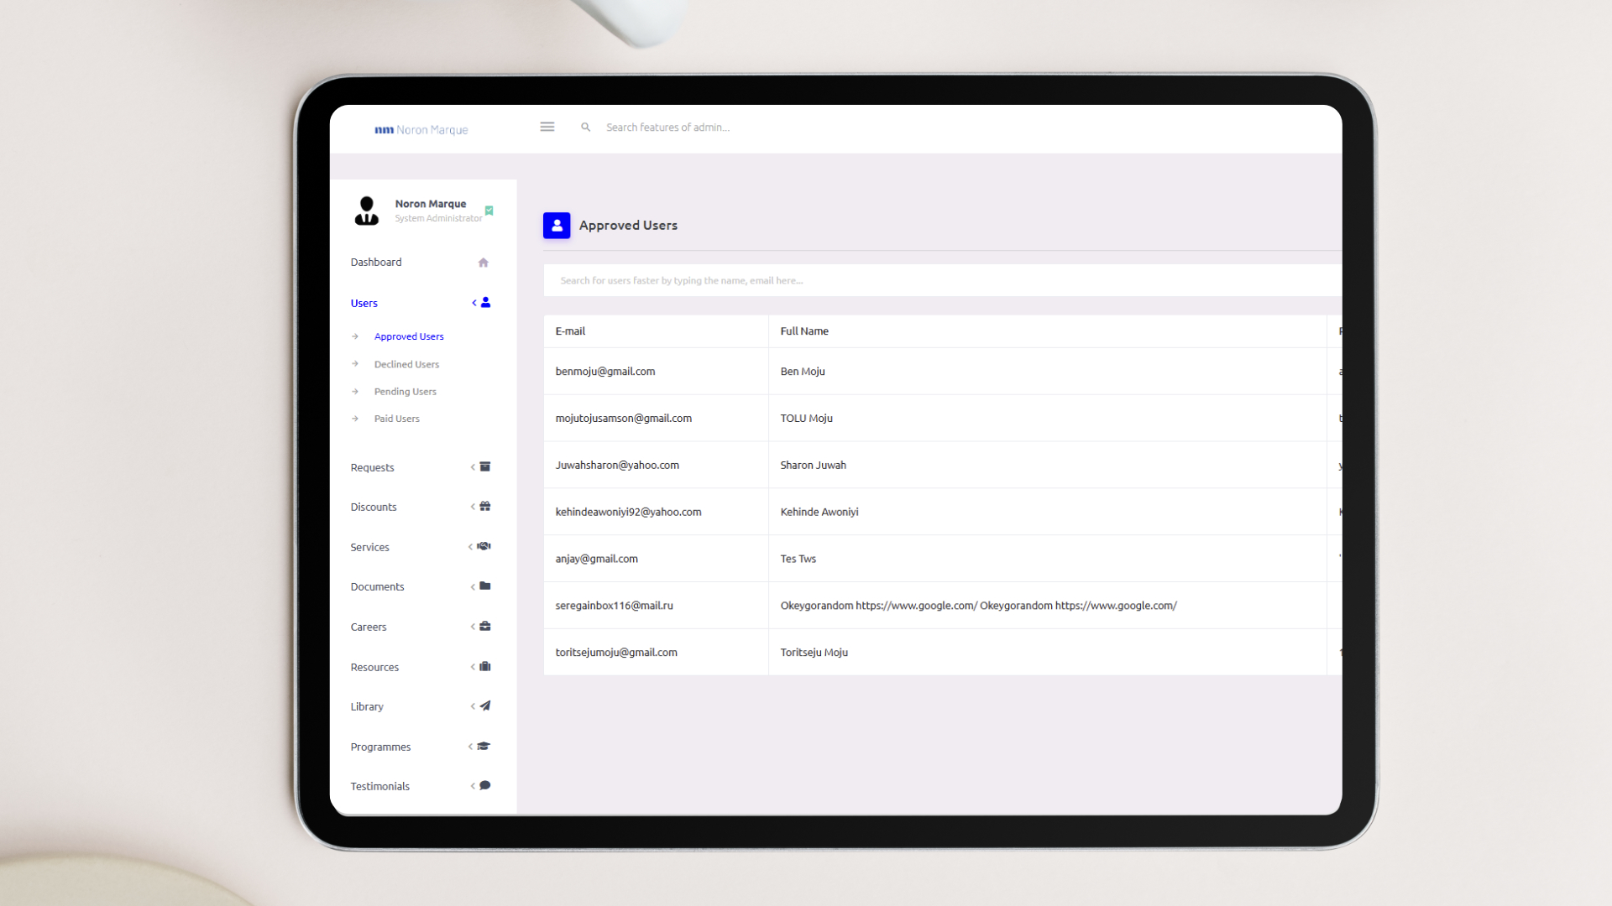Screen dimensions: 1612x906
Task: Collapse the Users sidebar section
Action: [474, 303]
